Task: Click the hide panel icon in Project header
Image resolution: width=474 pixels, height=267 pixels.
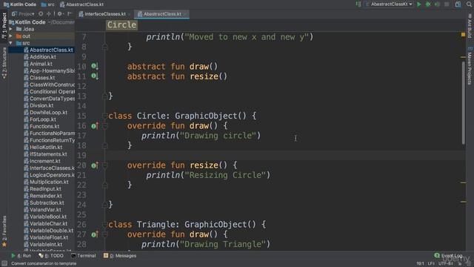Action: [70, 14]
